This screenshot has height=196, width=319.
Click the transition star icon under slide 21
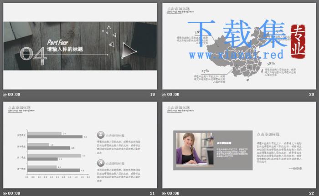[5, 194]
